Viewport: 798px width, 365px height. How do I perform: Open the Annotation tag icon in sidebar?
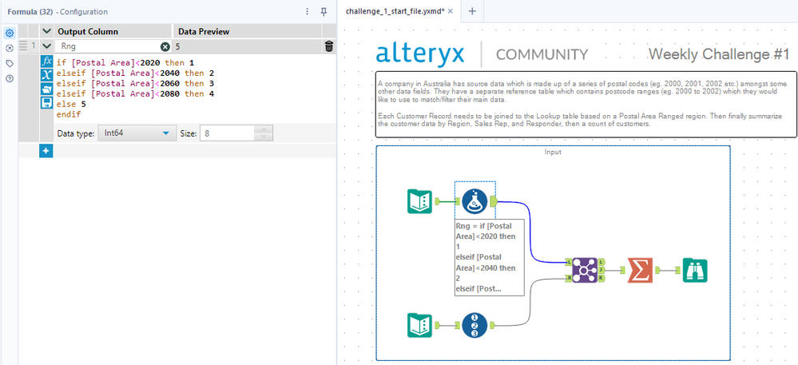[x=9, y=64]
